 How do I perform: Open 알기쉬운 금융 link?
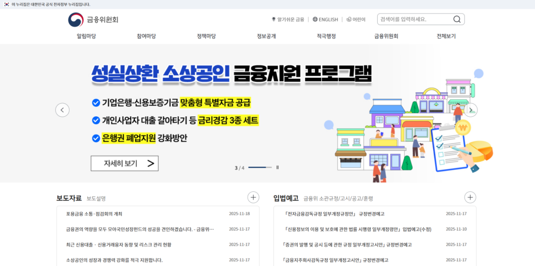288,19
